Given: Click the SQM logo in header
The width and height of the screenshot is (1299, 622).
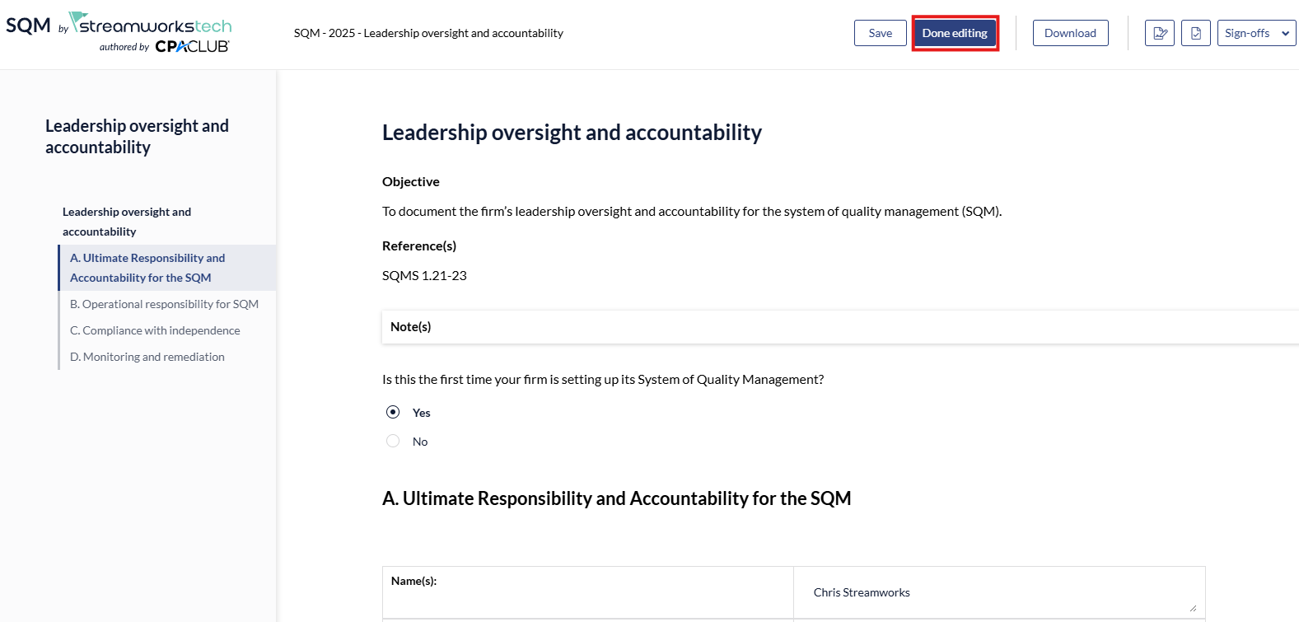Looking at the screenshot, I should (29, 26).
